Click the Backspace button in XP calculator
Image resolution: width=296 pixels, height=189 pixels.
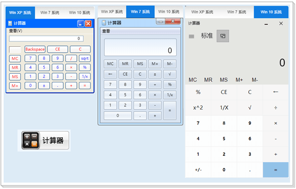(35, 49)
